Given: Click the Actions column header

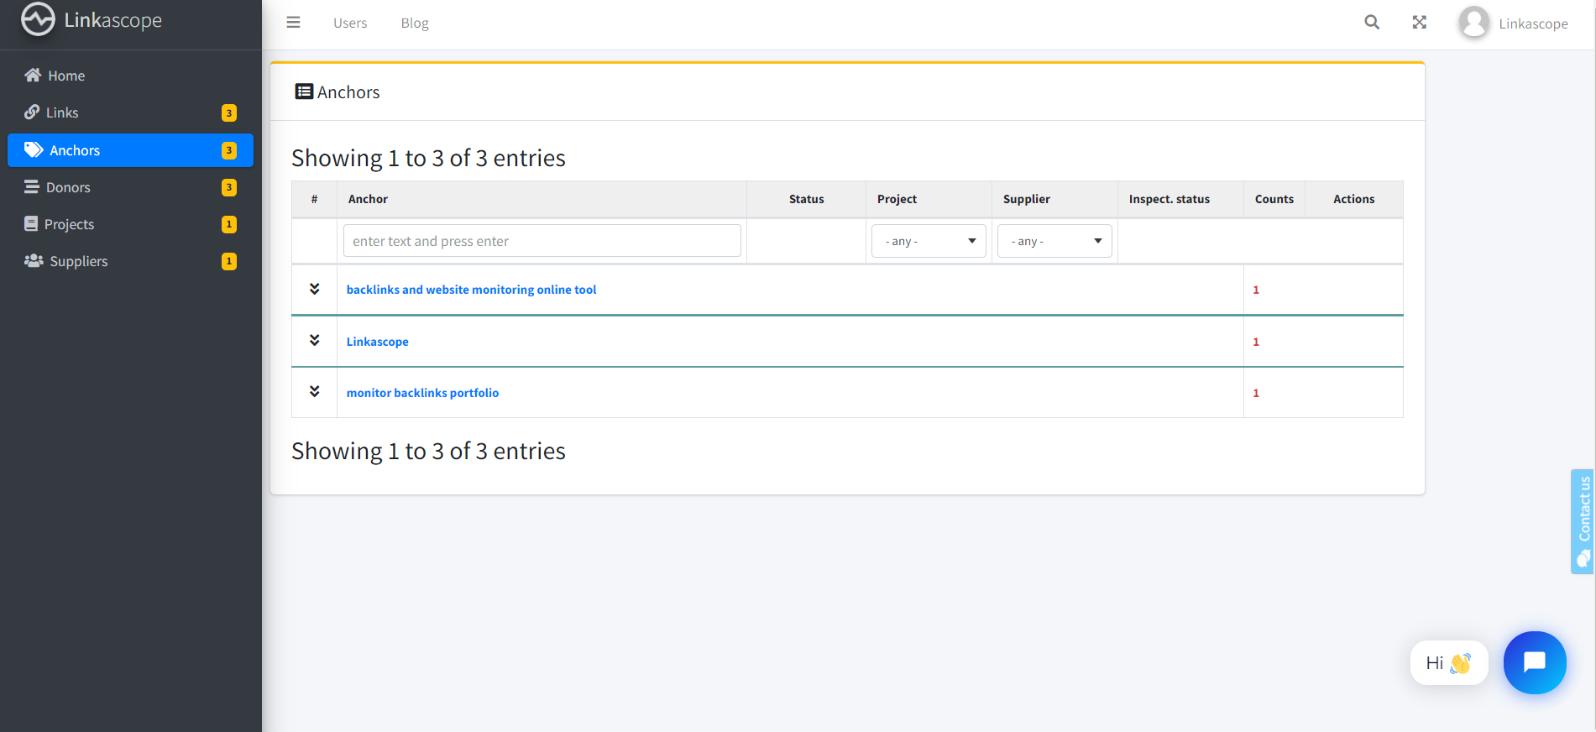Looking at the screenshot, I should (x=1353, y=199).
